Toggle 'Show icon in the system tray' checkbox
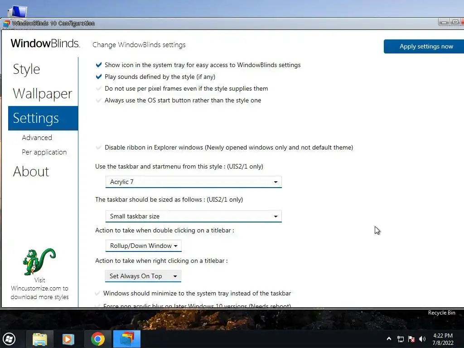 point(99,65)
